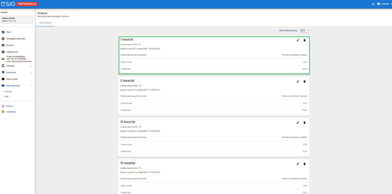The width and height of the screenshot is (392, 194).
Task: Open the Pomoc help link
Action: [9, 106]
